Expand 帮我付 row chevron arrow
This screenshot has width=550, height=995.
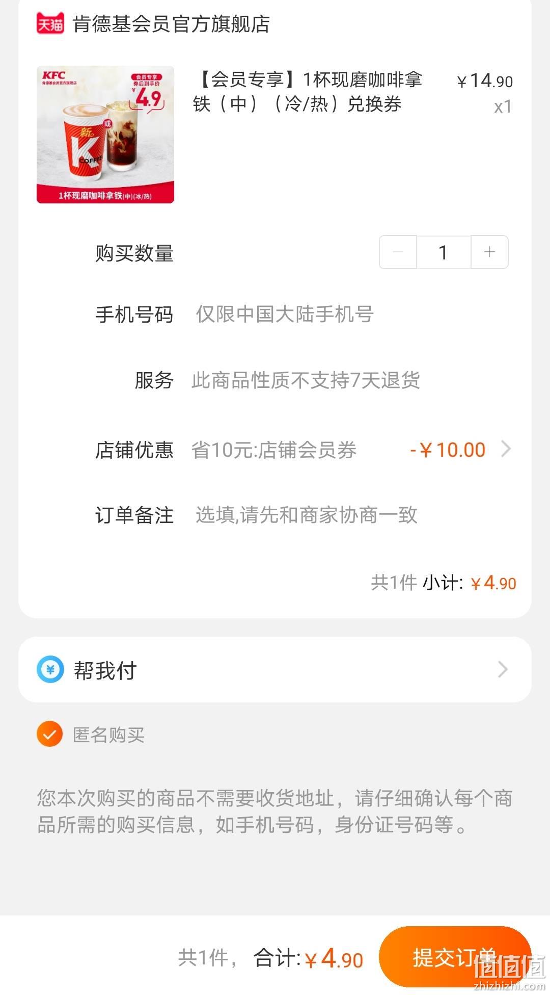click(x=503, y=669)
